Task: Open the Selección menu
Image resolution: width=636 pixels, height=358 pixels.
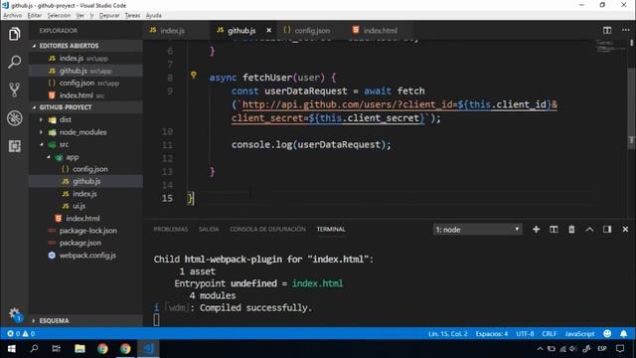Action: pos(59,16)
